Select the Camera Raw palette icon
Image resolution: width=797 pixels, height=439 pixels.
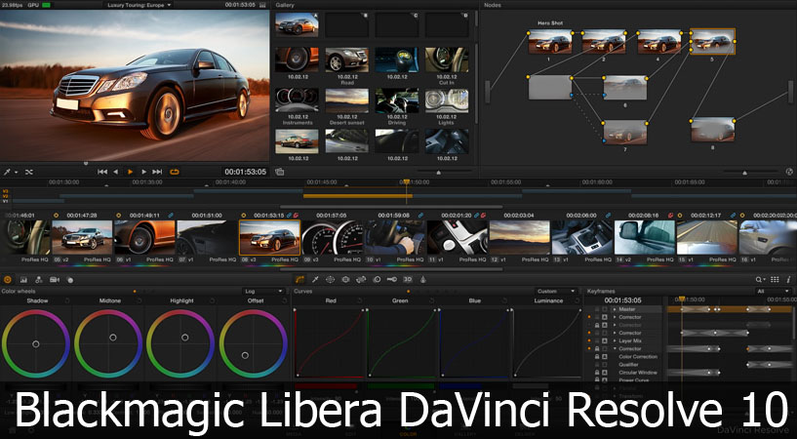click(55, 279)
